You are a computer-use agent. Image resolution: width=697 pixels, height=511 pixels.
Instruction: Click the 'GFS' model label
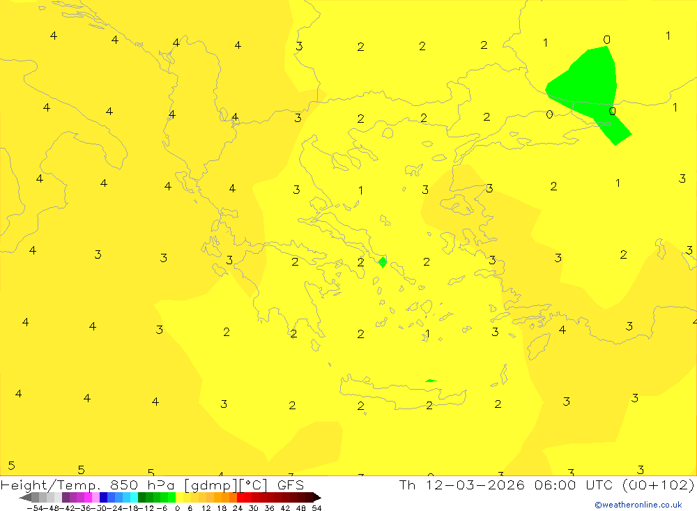click(290, 485)
